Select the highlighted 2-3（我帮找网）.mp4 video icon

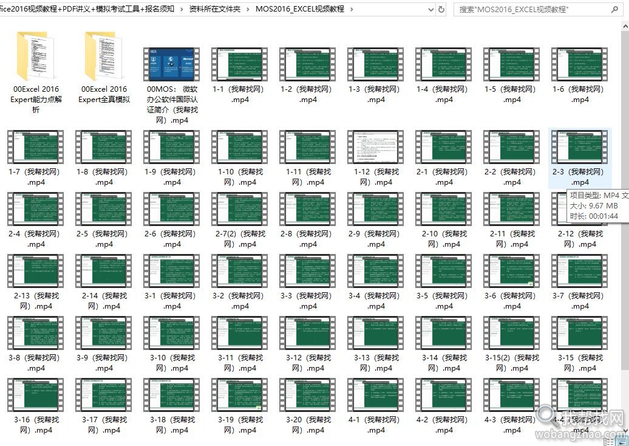pyautogui.click(x=580, y=147)
